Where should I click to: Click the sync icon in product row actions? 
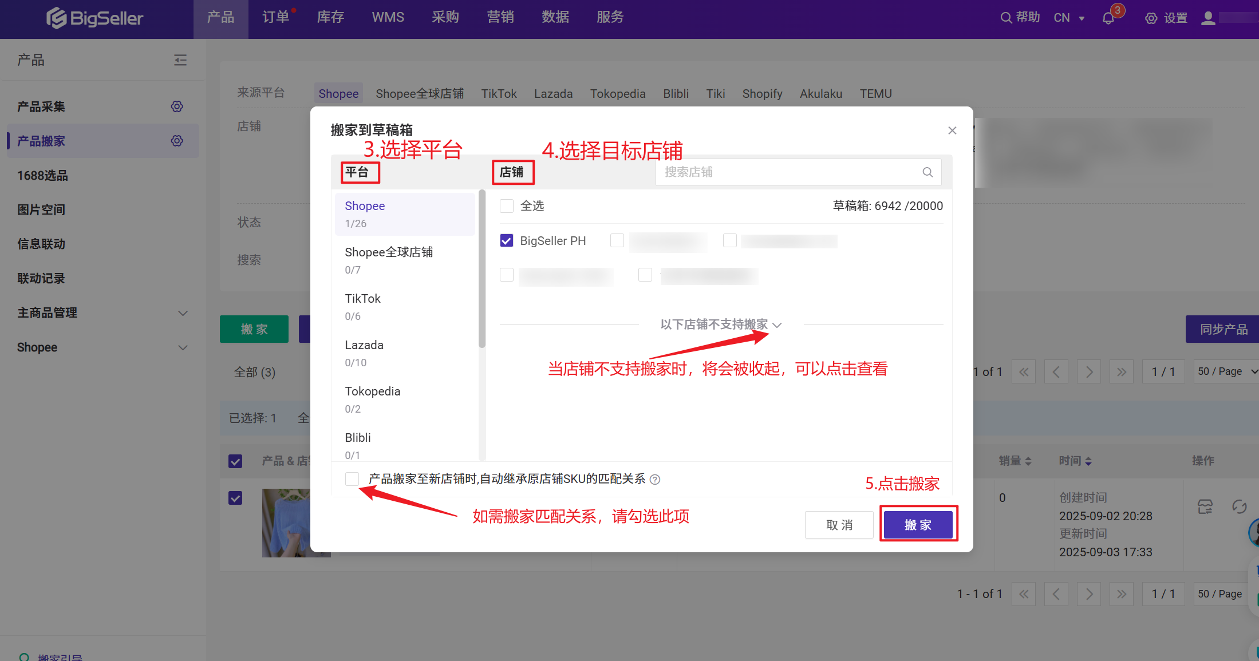click(x=1240, y=506)
